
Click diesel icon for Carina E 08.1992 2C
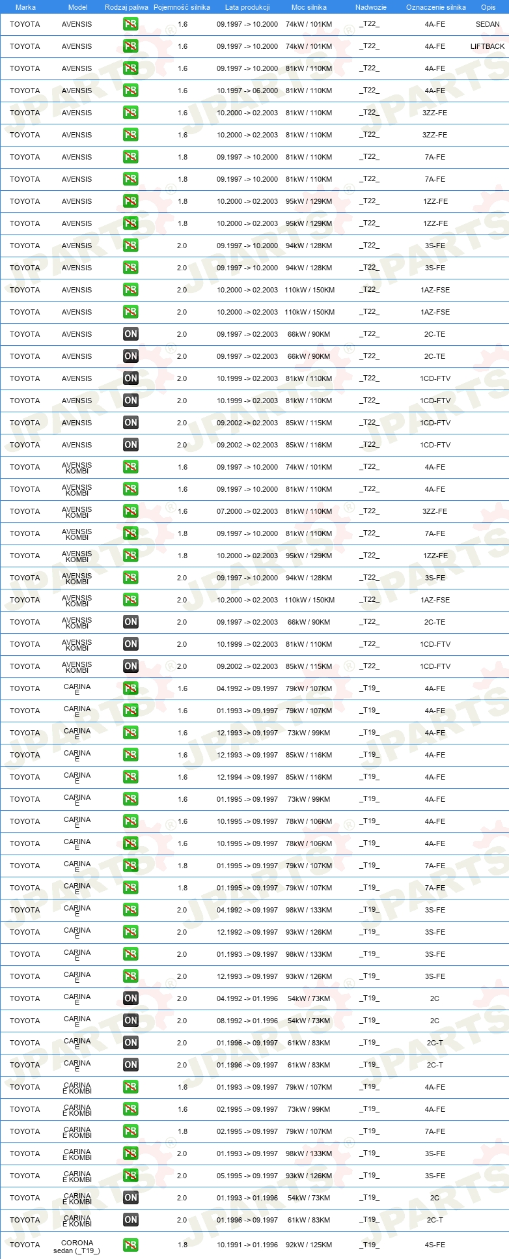click(x=131, y=1021)
